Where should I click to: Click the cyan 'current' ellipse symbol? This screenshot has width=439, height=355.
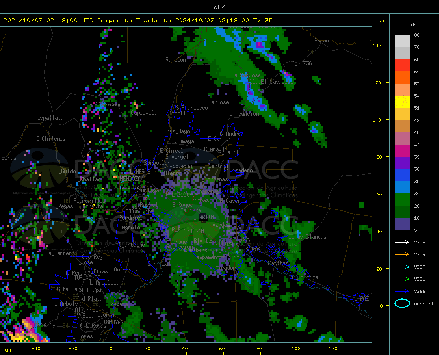[402, 303]
